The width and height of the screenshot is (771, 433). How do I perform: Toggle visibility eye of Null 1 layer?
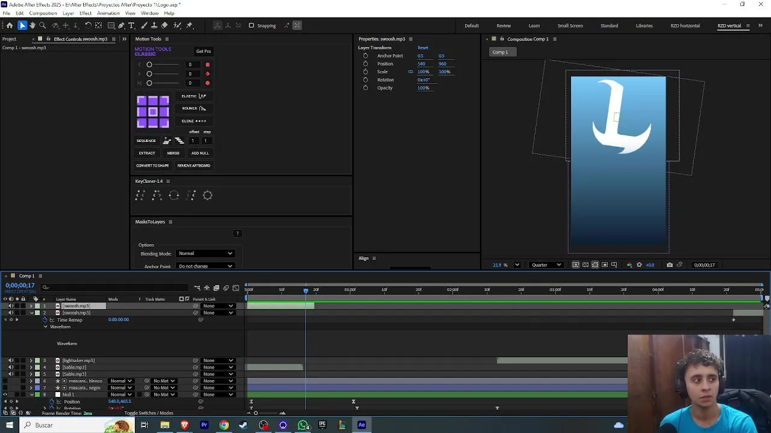pos(5,395)
